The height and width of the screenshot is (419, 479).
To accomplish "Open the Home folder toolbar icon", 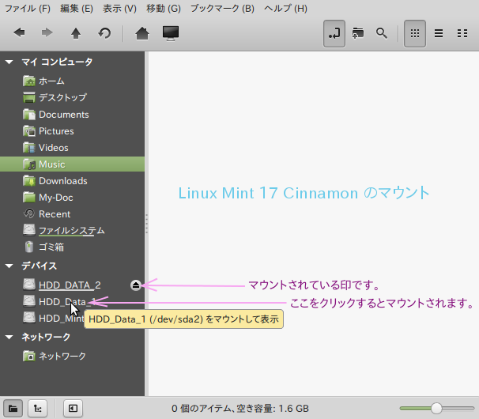I will pos(142,33).
